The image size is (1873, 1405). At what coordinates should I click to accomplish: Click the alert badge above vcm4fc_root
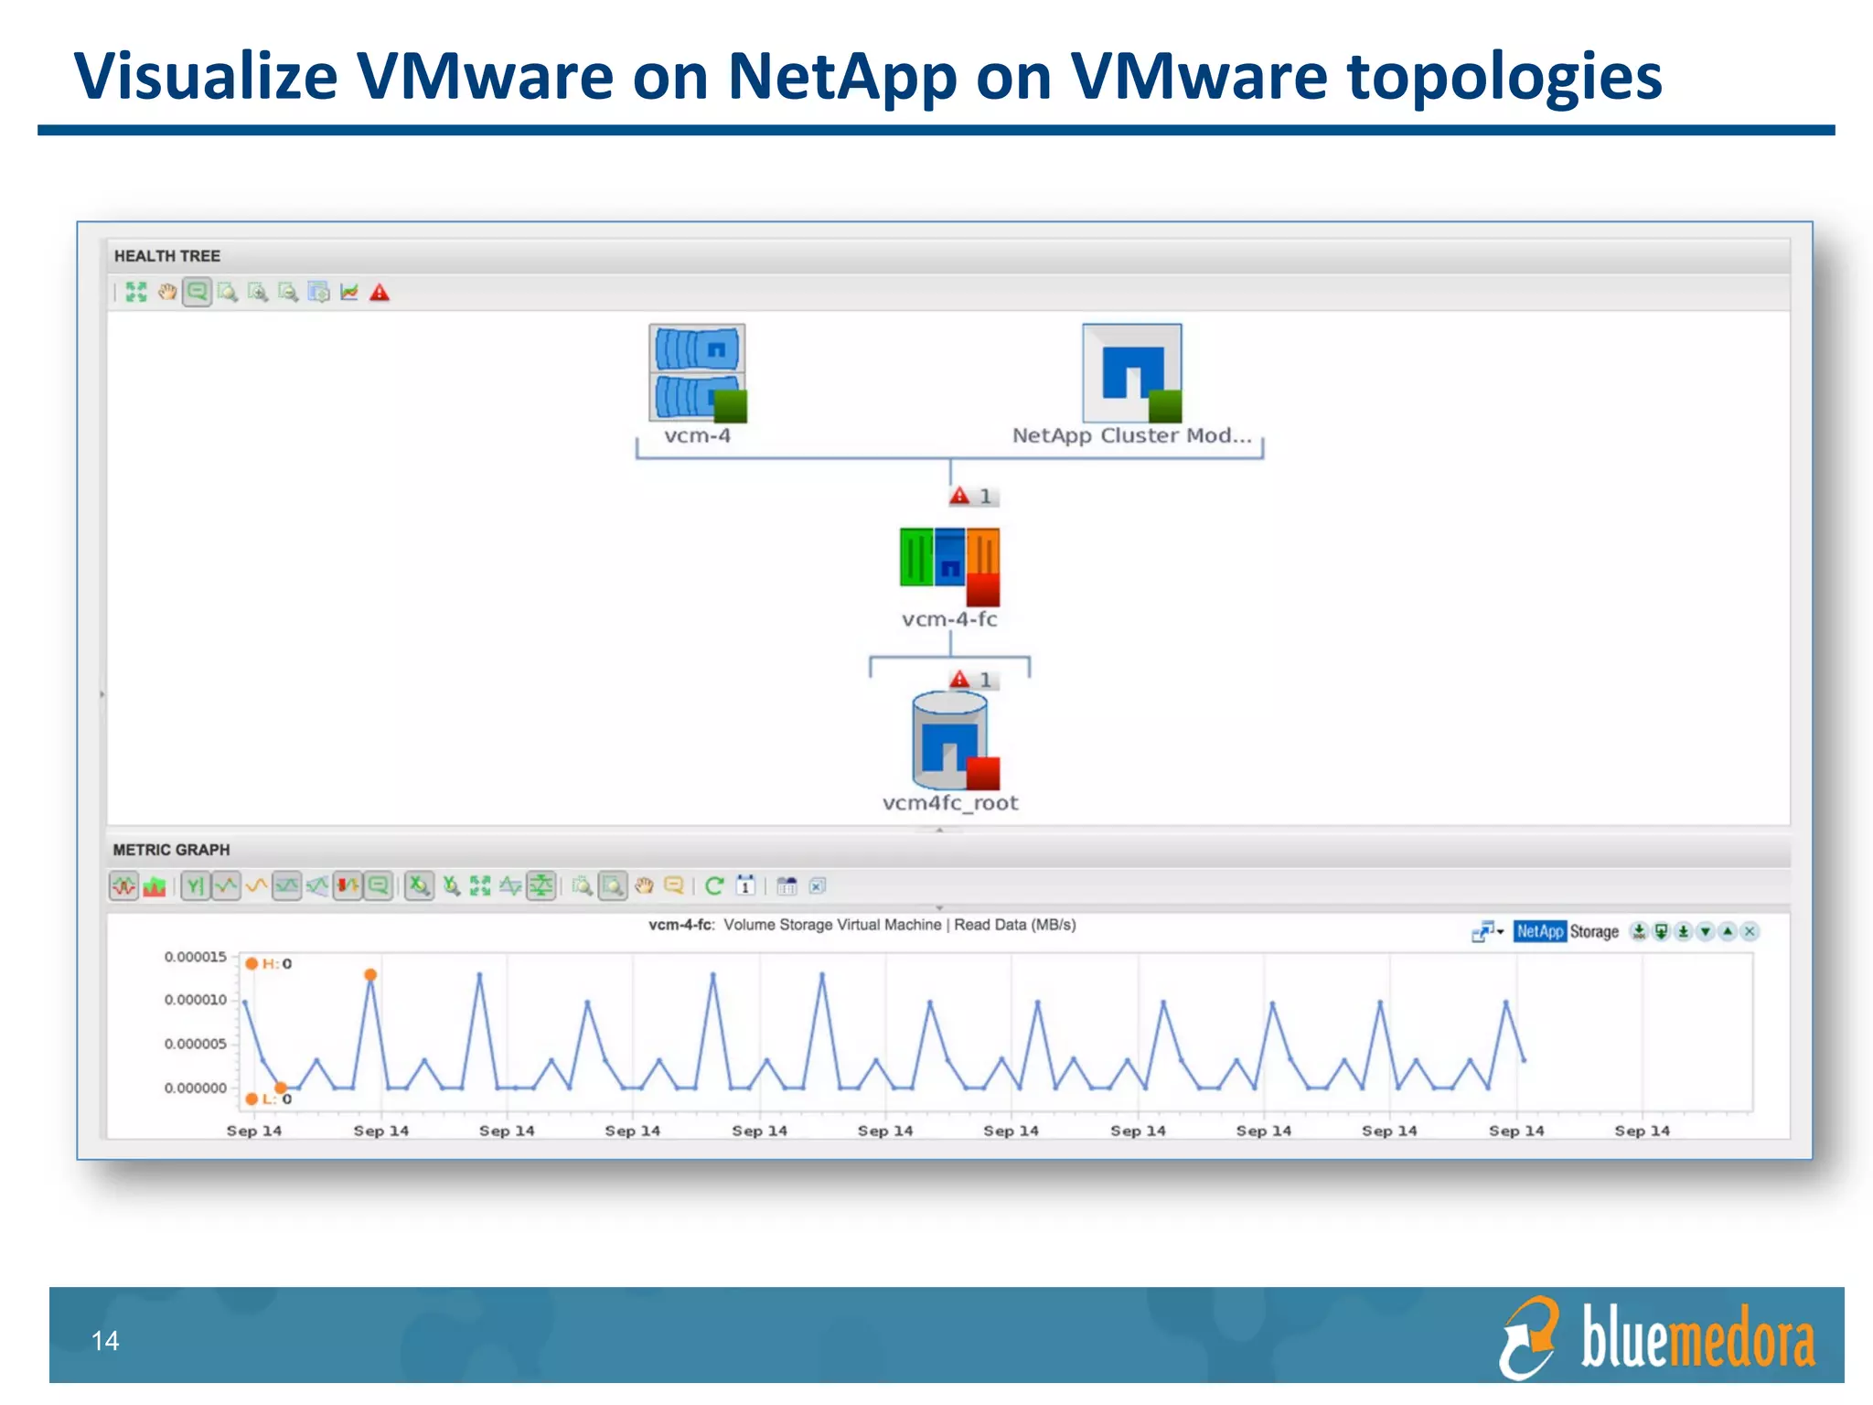coord(972,680)
